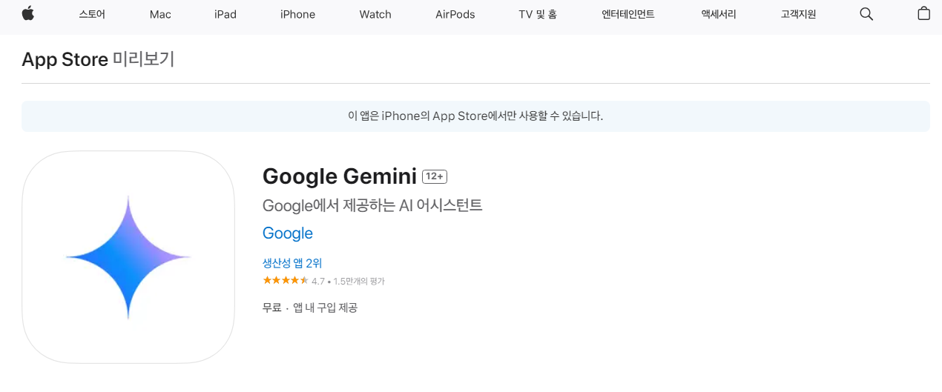
Task: Open the 생산성 앱 2위 ranking link
Action: 292,263
